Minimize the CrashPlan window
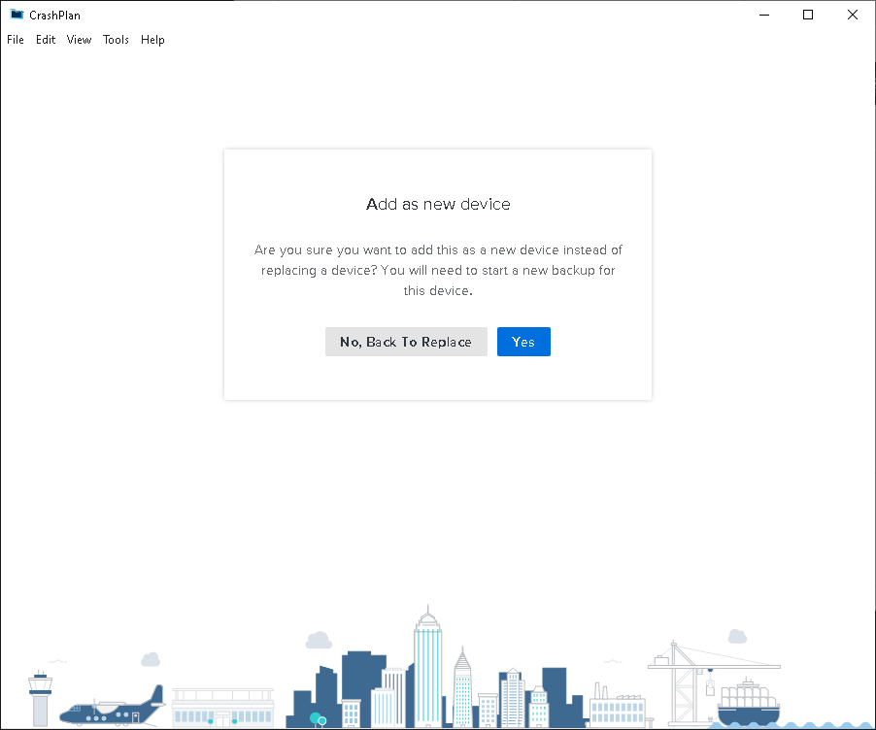Screen dimensions: 876x730 [x=763, y=15]
